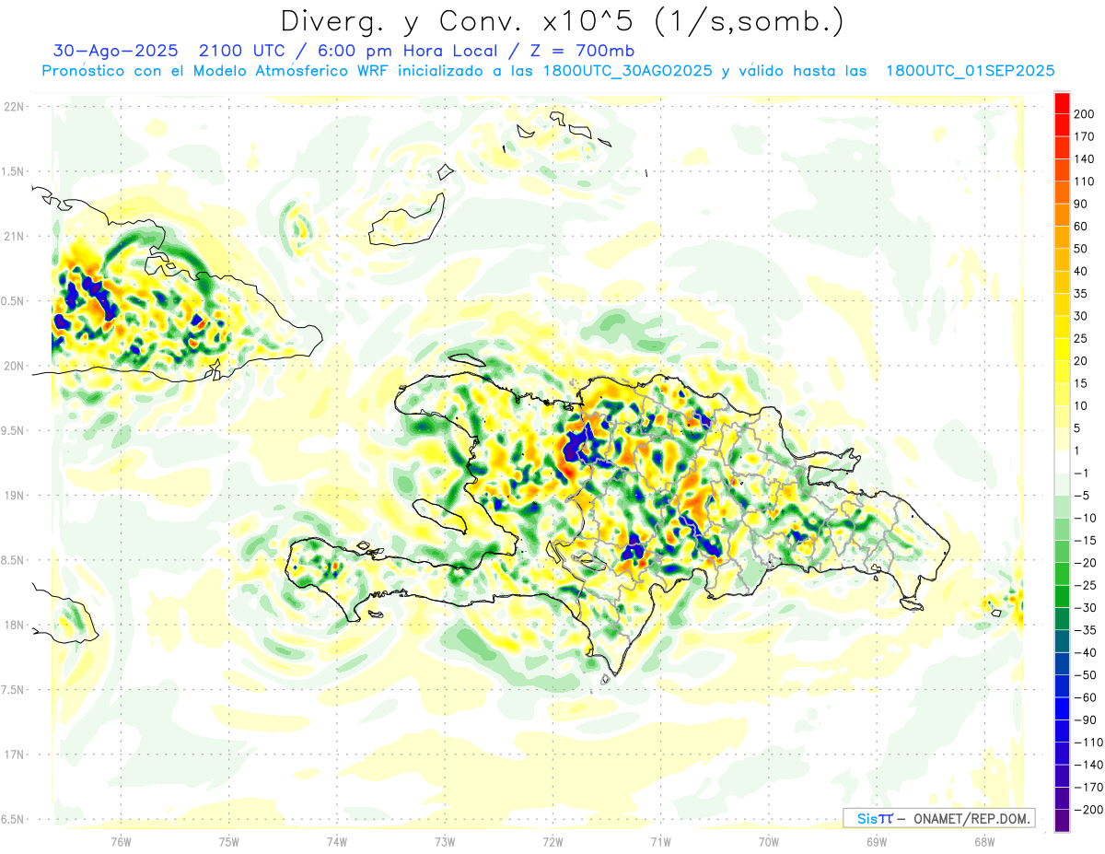Click the 6.5N latitude axis label
The image size is (1105, 854).
[13, 819]
